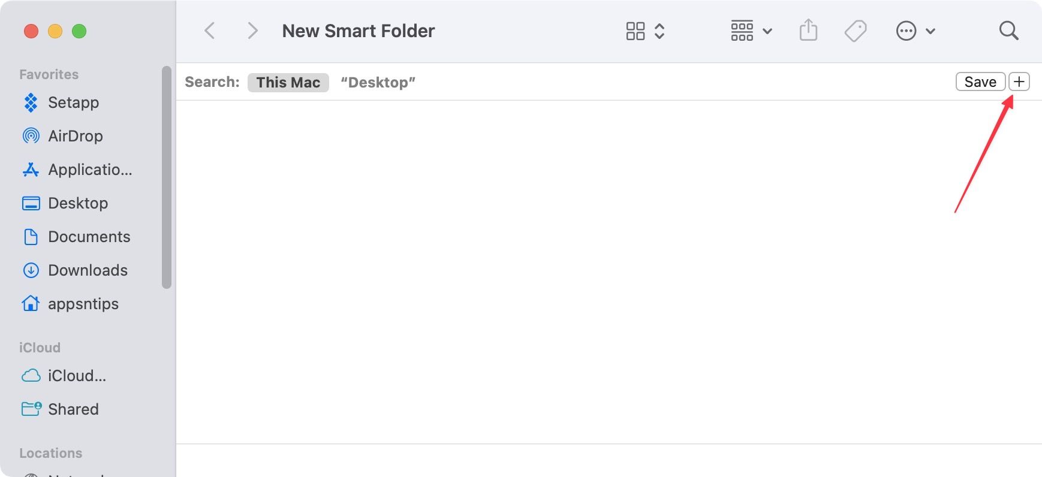Viewport: 1042px width, 477px height.
Task: Click the Back navigation arrow
Action: (210, 31)
